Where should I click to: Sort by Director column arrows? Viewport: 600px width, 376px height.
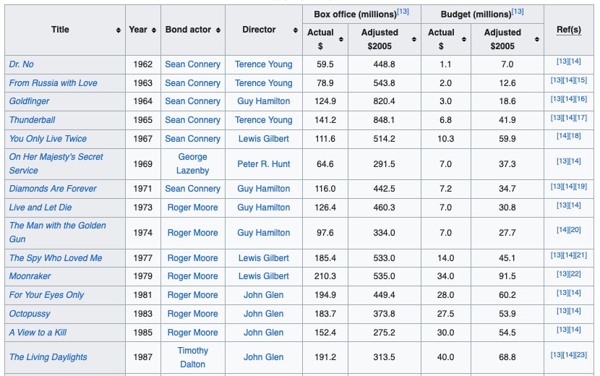tap(295, 30)
